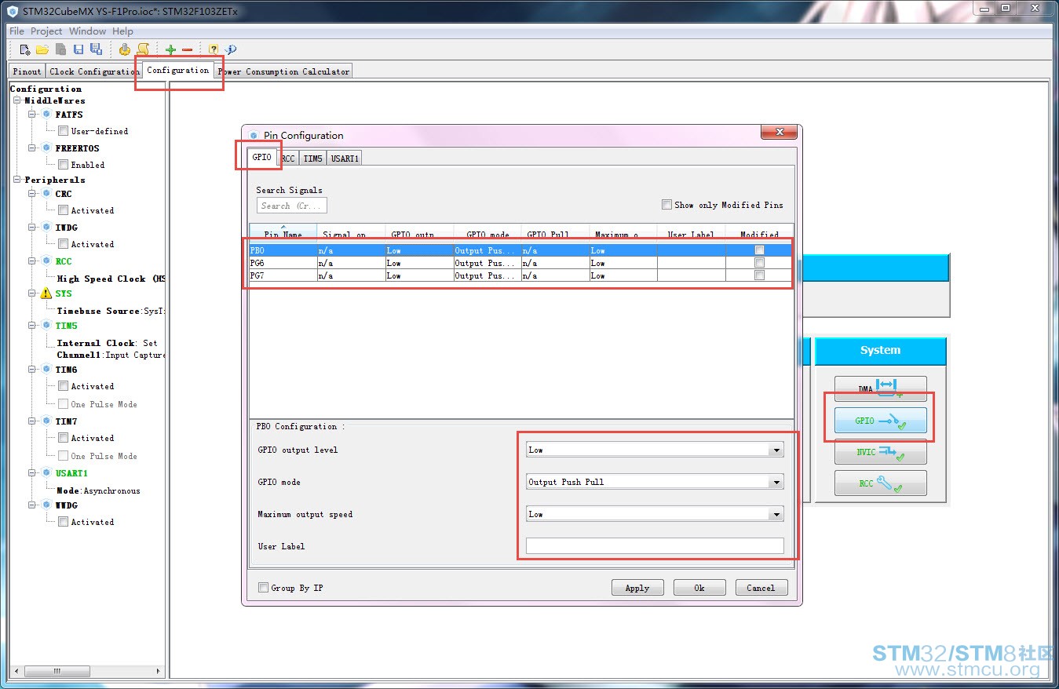1059x689 pixels.
Task: Open the Maximum output speed dropdown
Action: click(x=776, y=515)
